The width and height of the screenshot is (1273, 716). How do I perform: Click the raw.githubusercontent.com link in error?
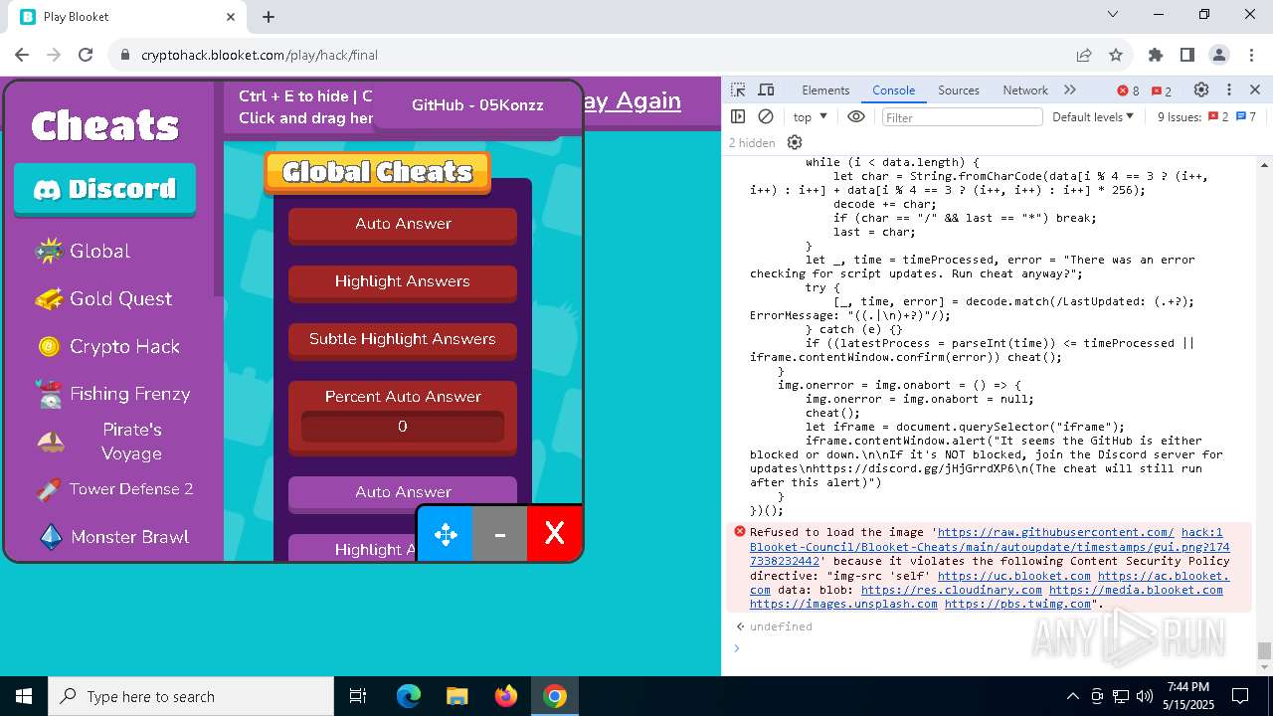click(x=1055, y=532)
